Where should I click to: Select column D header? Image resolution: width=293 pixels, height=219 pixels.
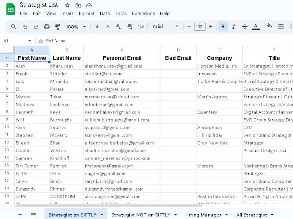tap(178, 50)
